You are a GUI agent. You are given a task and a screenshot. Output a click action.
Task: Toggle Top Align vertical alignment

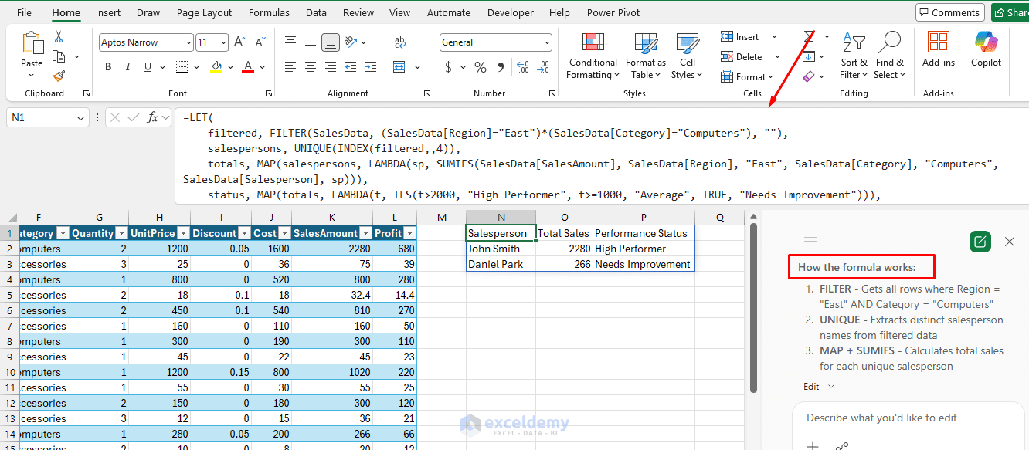290,42
